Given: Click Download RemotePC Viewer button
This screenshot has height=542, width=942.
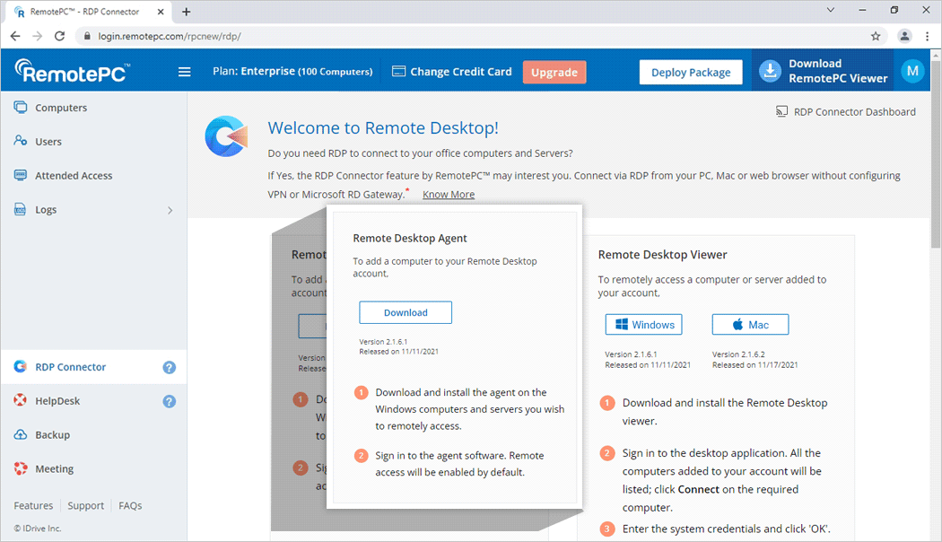Looking at the screenshot, I should [824, 72].
